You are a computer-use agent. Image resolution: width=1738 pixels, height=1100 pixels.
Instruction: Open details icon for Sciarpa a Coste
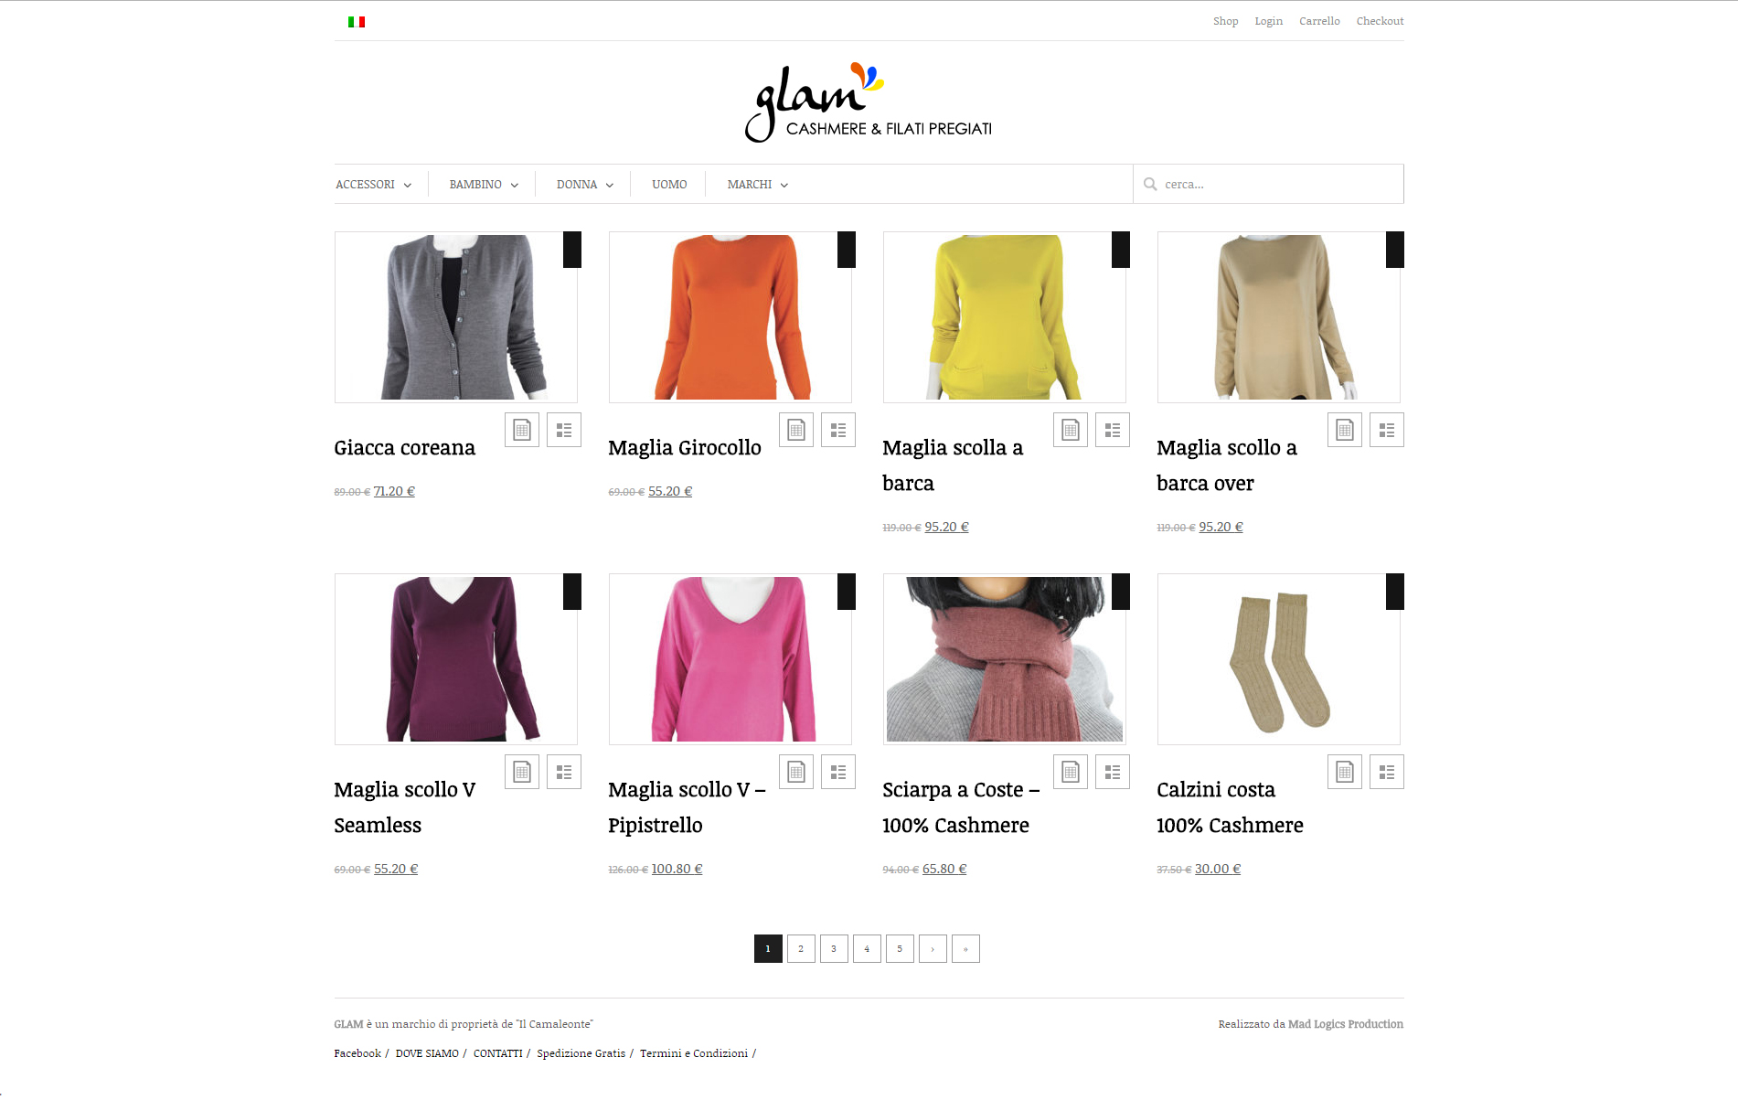pos(1071,772)
